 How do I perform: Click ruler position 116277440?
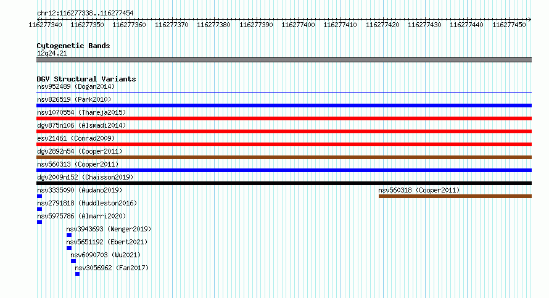pyautogui.click(x=466, y=25)
